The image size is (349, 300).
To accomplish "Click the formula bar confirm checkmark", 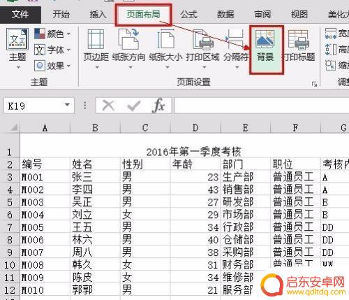I will pyautogui.click(x=134, y=106).
